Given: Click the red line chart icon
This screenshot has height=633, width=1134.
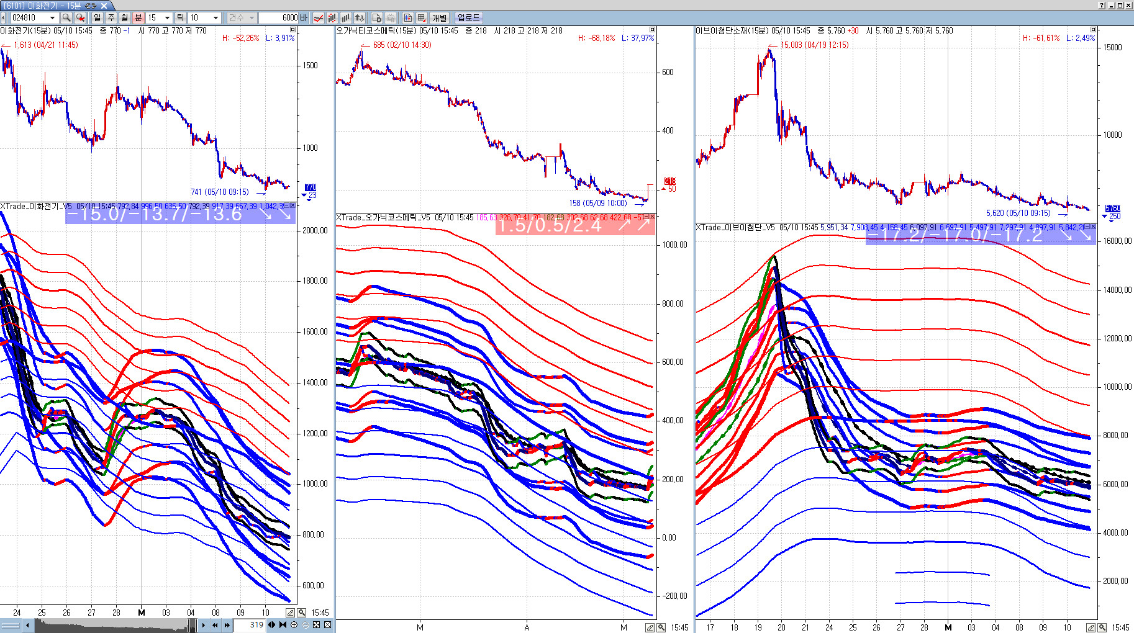Looking at the screenshot, I should [x=319, y=18].
